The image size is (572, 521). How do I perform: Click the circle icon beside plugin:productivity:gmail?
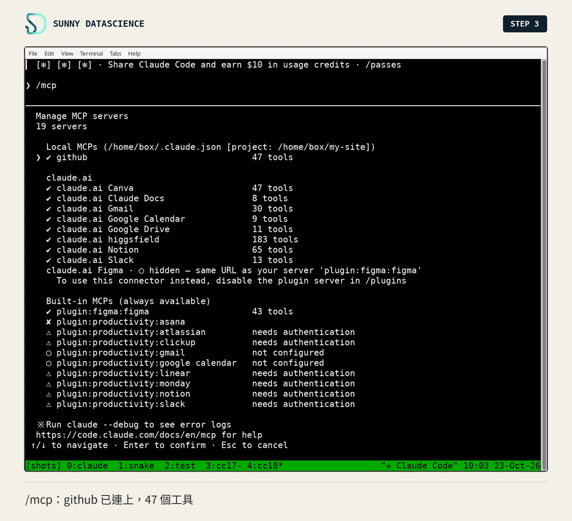click(49, 353)
